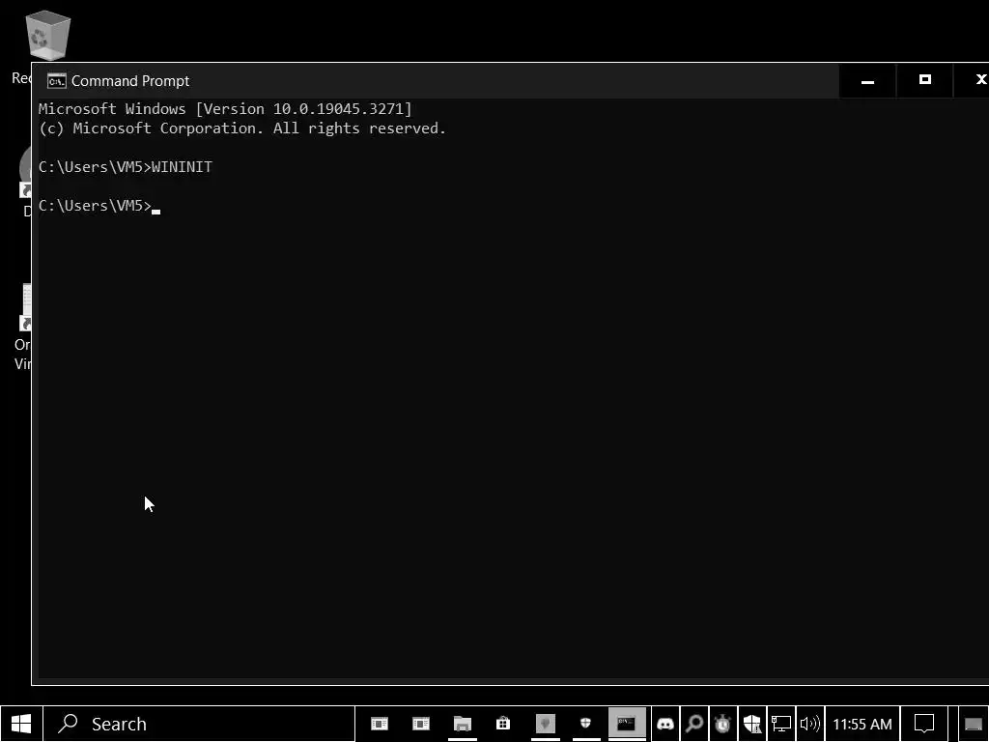Show calendar by clicking the 11:55 AM clock

(x=862, y=724)
